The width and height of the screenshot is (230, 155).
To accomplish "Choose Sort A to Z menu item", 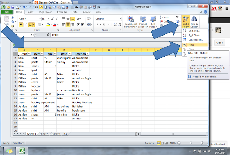I will point(195,31).
